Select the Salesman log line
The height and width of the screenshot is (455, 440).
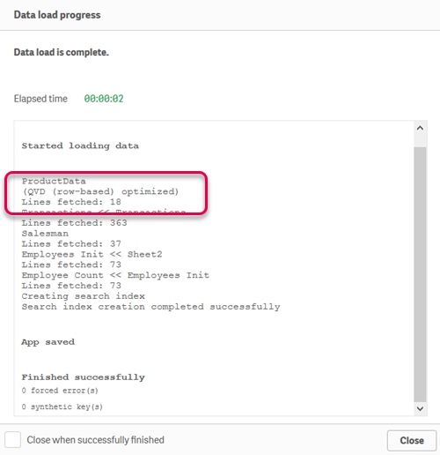point(45,234)
